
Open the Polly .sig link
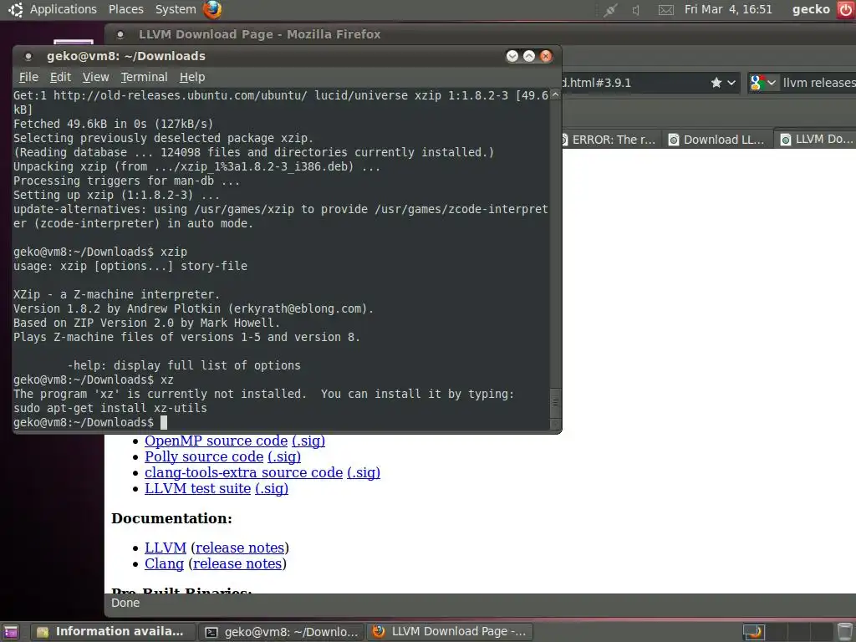pos(284,456)
